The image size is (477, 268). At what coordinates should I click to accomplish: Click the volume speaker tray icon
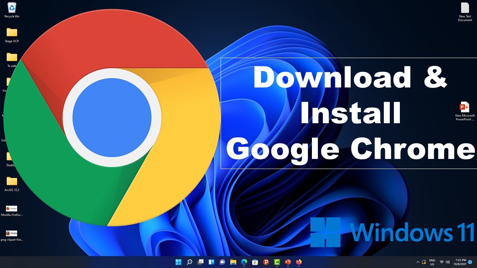coord(447,262)
